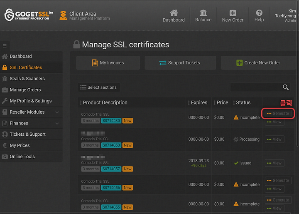The height and width of the screenshot is (214, 299).
Task: Click Reseller Modules server icon
Action: click(5, 112)
